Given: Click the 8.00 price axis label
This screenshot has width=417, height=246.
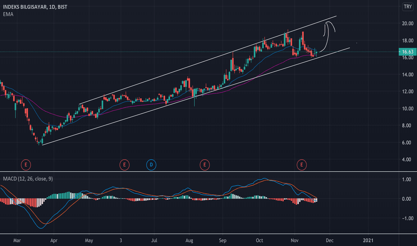Looking at the screenshot, I should click(408, 126).
